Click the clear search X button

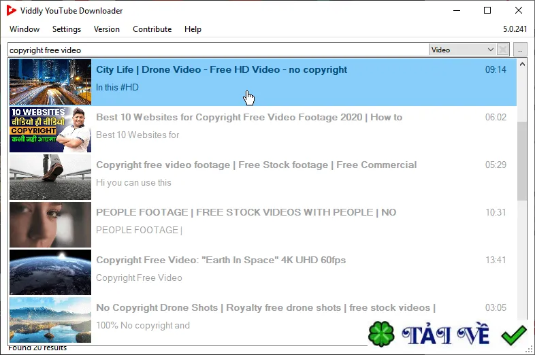[502, 50]
